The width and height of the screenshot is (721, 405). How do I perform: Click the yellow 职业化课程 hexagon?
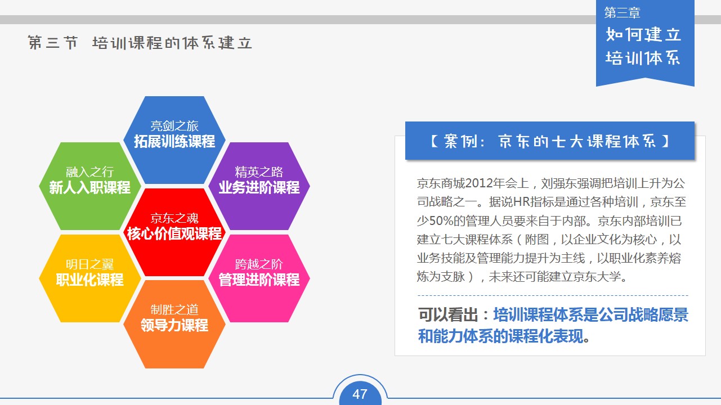[x=89, y=278]
